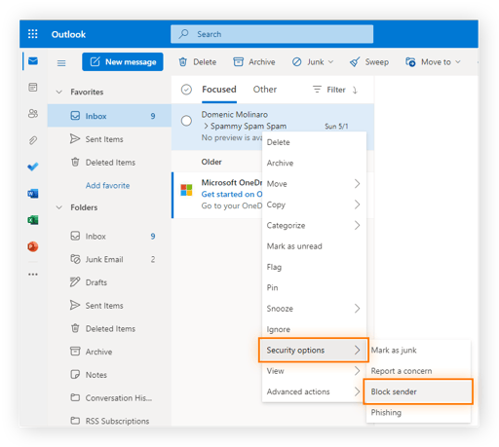The height and width of the screenshot is (447, 499).
Task: Open the Security options submenu
Action: pyautogui.click(x=314, y=350)
